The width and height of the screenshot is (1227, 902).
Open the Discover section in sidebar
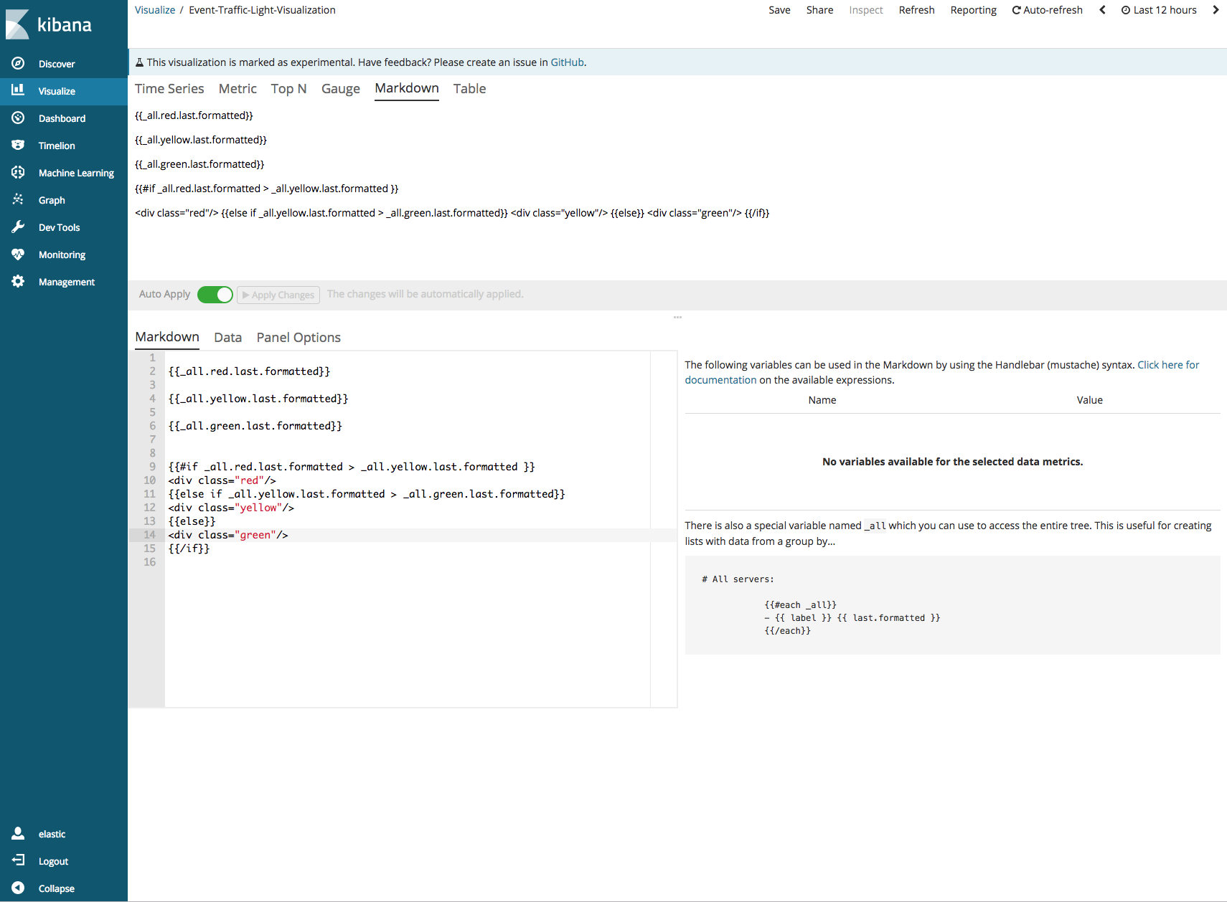tap(57, 64)
